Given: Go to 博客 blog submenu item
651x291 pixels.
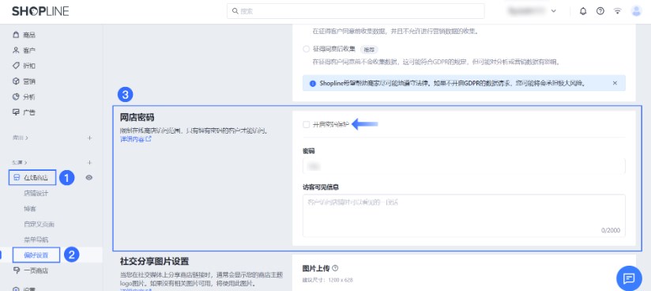Looking at the screenshot, I should [30, 209].
